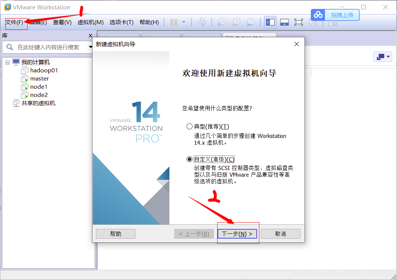The height and width of the screenshot is (280, 397).
Task: Click the unity mode toolbar icon
Action: [x=313, y=22]
